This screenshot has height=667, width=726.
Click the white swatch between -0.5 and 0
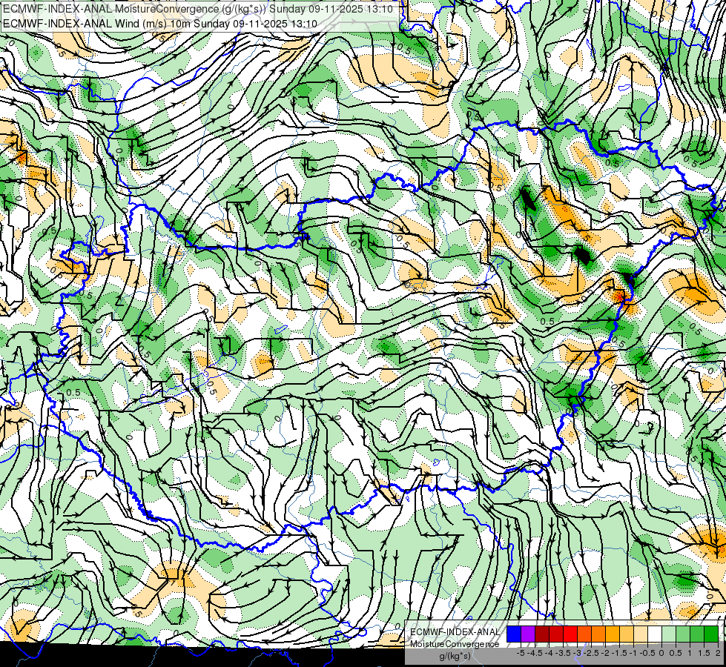point(655,634)
